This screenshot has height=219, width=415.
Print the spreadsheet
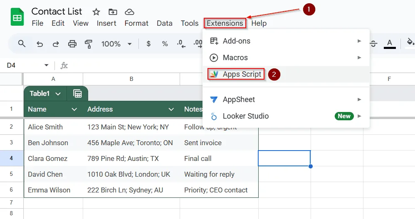click(72, 44)
